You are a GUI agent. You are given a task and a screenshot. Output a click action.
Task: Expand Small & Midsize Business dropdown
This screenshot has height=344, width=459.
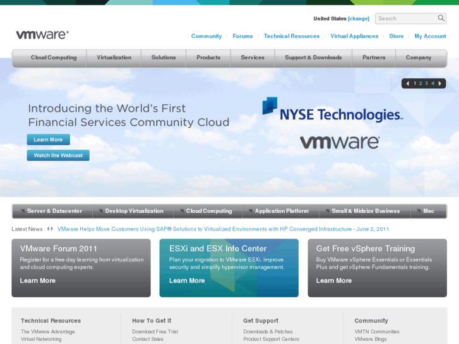(x=365, y=211)
